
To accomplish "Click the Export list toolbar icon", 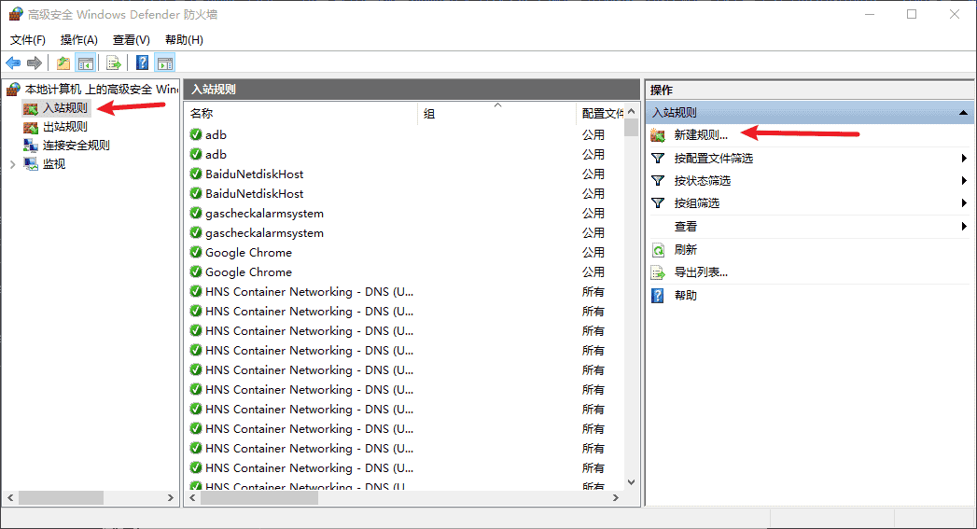I will 114,63.
